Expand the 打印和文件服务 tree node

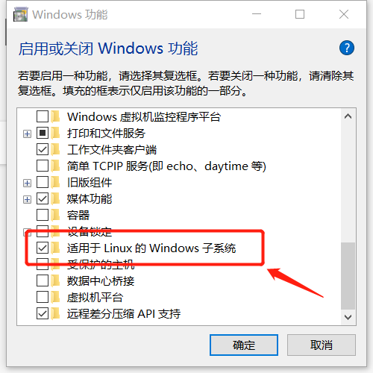pos(27,134)
